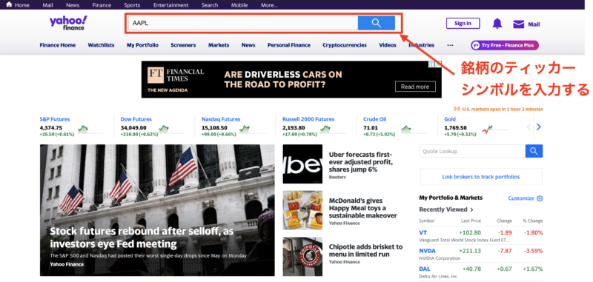Open Entertainment in the top bar
Screen dimensions: 593x282
[171, 5]
